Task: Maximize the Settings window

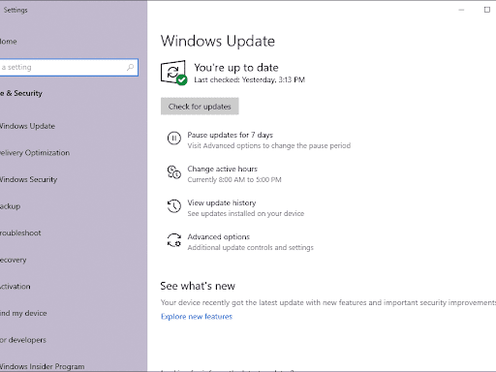Action: (x=487, y=10)
